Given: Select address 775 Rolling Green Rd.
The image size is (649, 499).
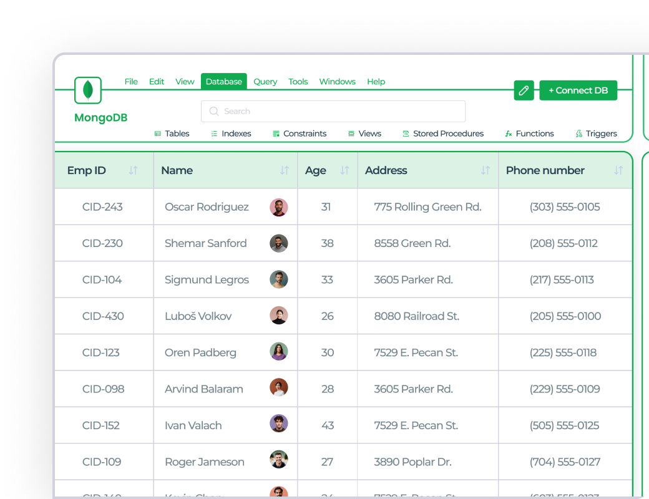Looking at the screenshot, I should (428, 207).
